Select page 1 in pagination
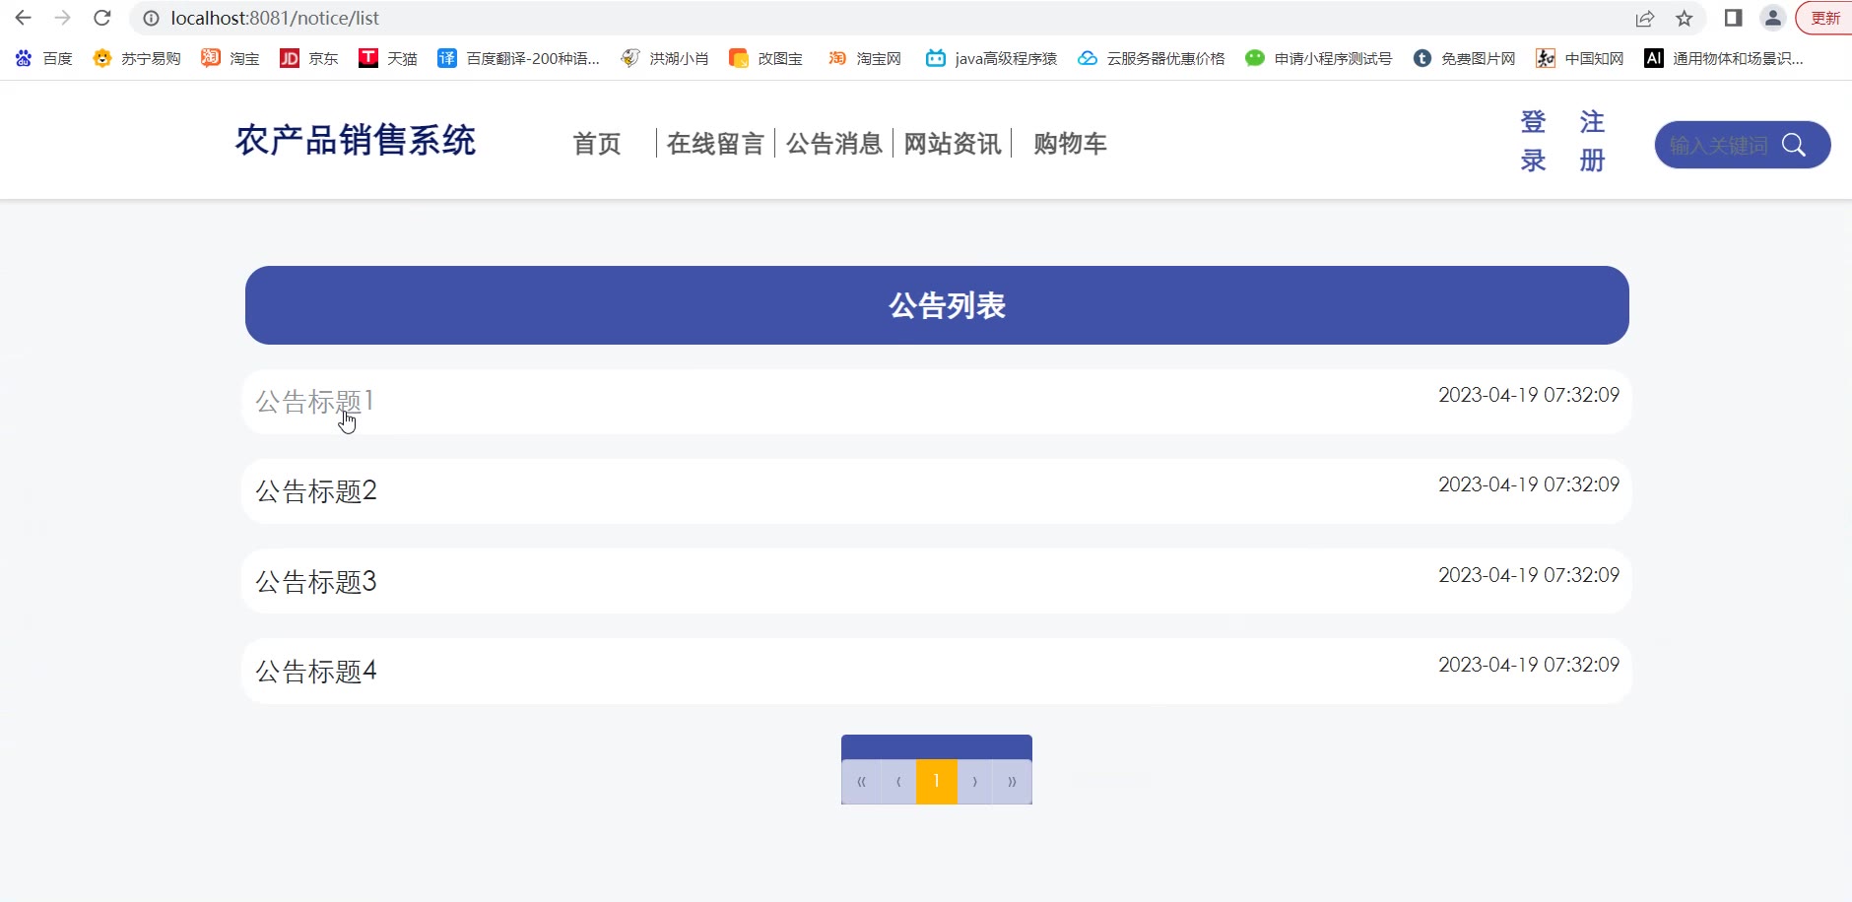The width and height of the screenshot is (1852, 902). click(936, 781)
